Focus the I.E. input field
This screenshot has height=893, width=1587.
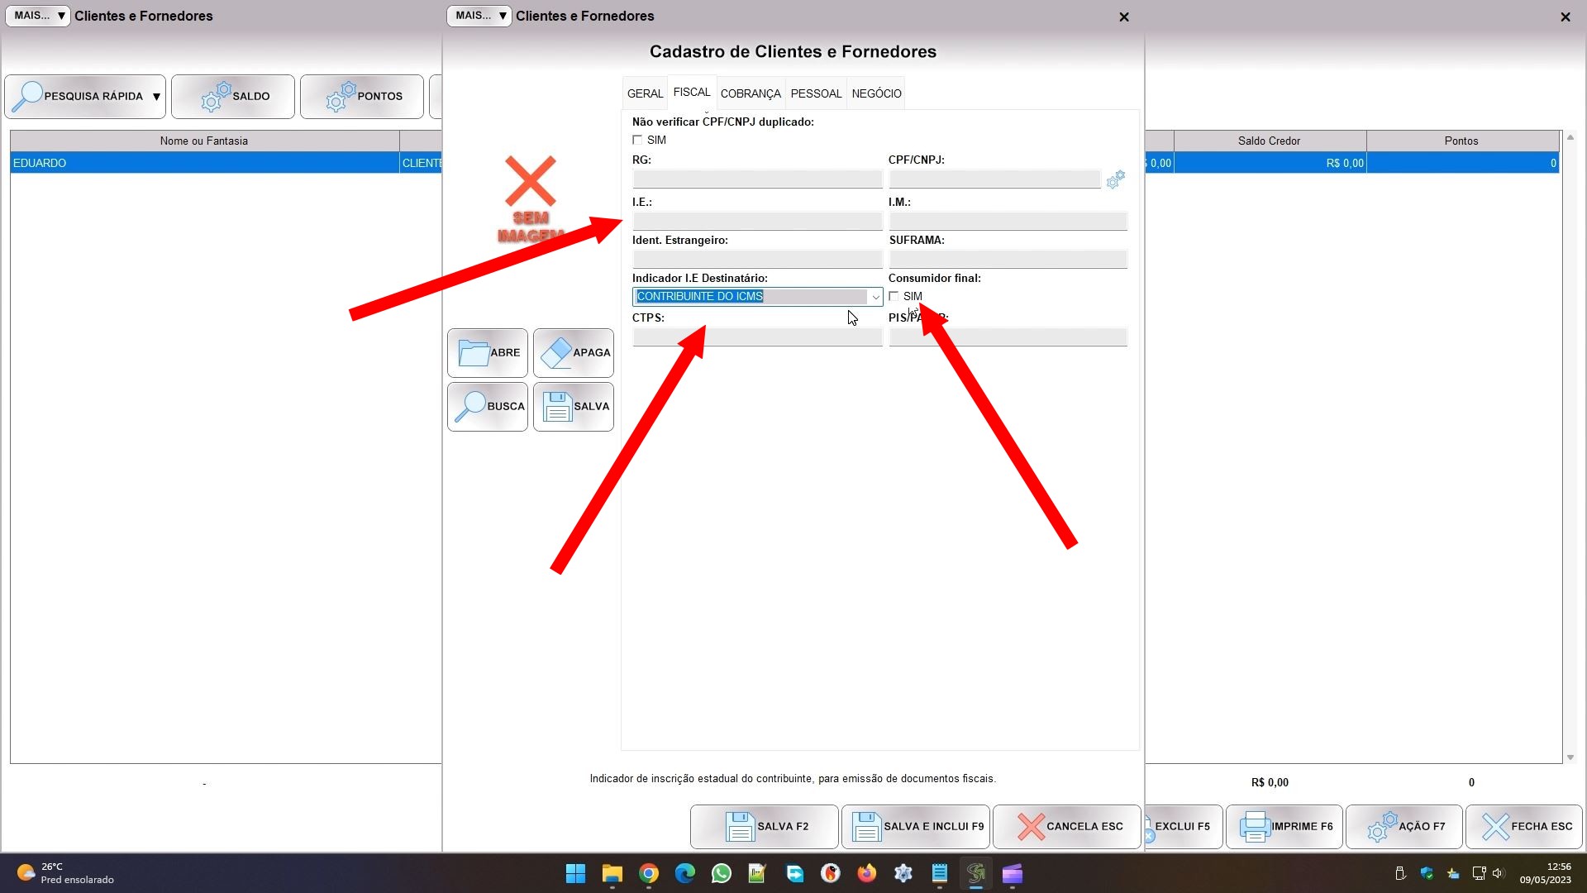pyautogui.click(x=757, y=221)
